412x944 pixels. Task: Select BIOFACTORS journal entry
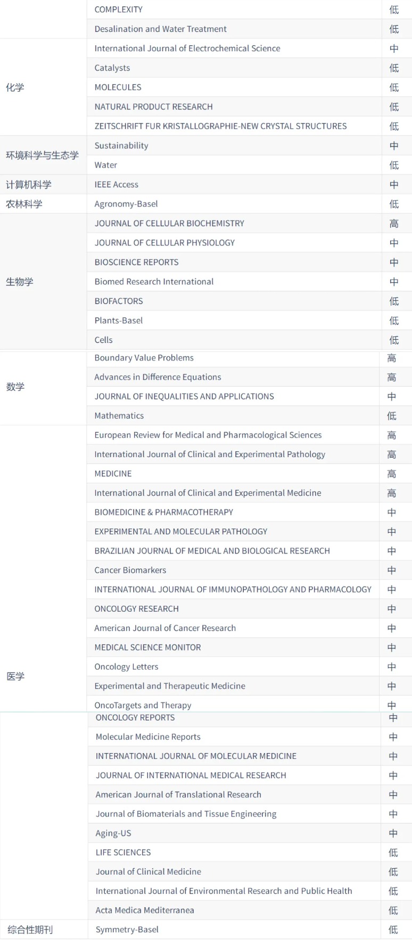coord(119,301)
